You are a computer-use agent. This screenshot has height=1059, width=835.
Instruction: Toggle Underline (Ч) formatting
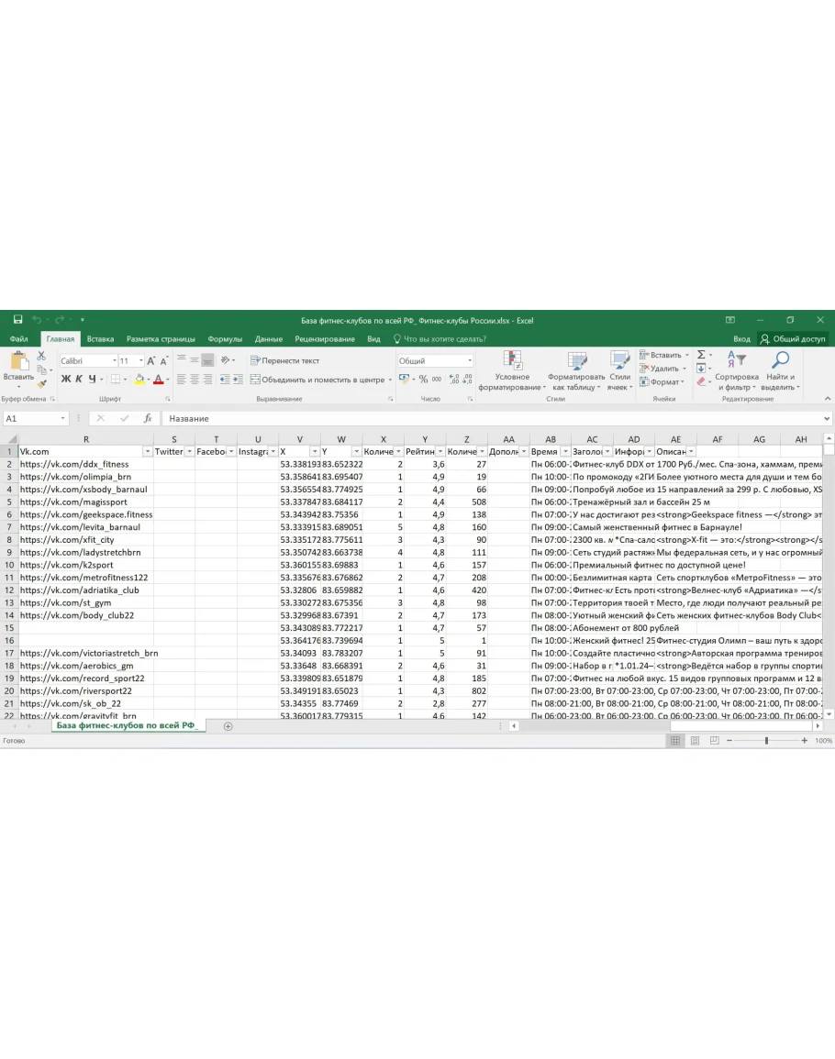coord(92,379)
